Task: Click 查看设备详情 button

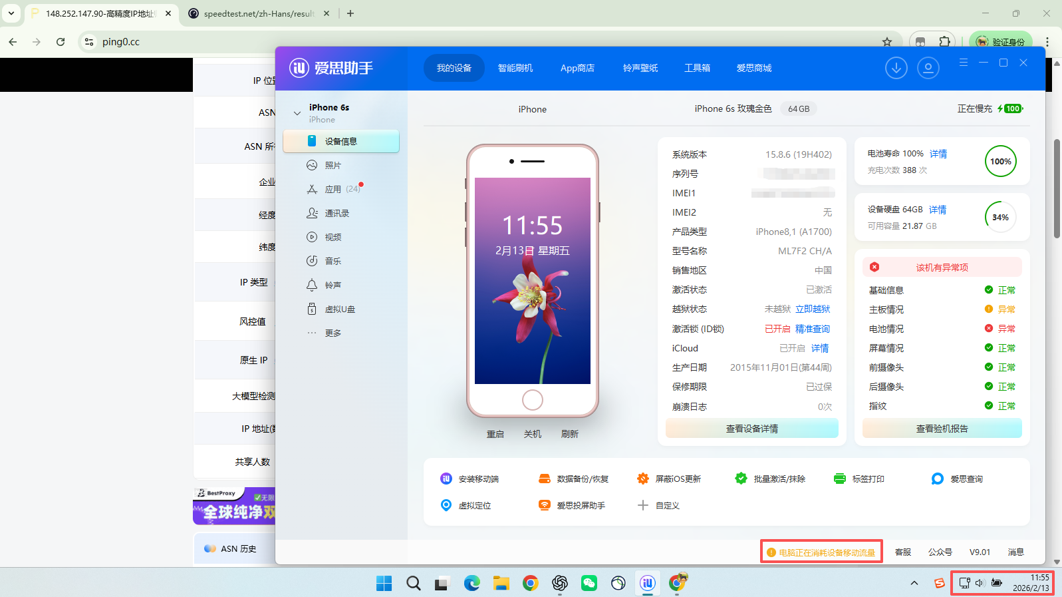Action: point(751,429)
